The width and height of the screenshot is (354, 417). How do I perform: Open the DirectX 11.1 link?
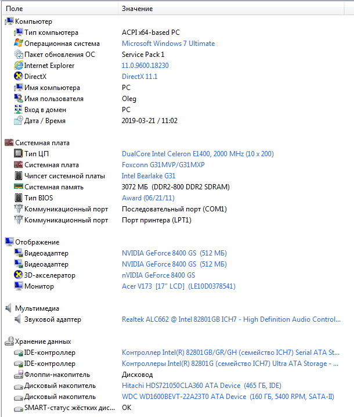[x=139, y=77]
